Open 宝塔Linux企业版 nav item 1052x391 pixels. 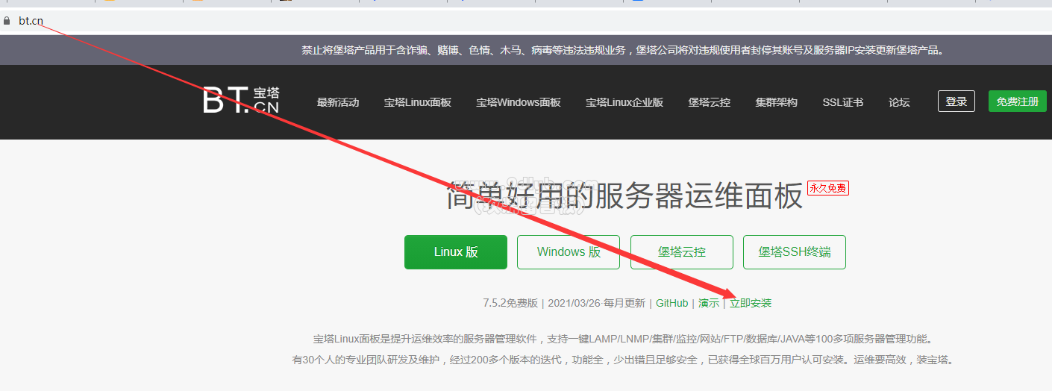coord(624,102)
